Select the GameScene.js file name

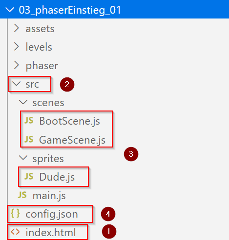pyautogui.click(x=72, y=140)
